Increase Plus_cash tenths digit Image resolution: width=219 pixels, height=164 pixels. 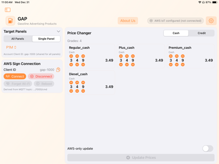[x=127, y=56]
